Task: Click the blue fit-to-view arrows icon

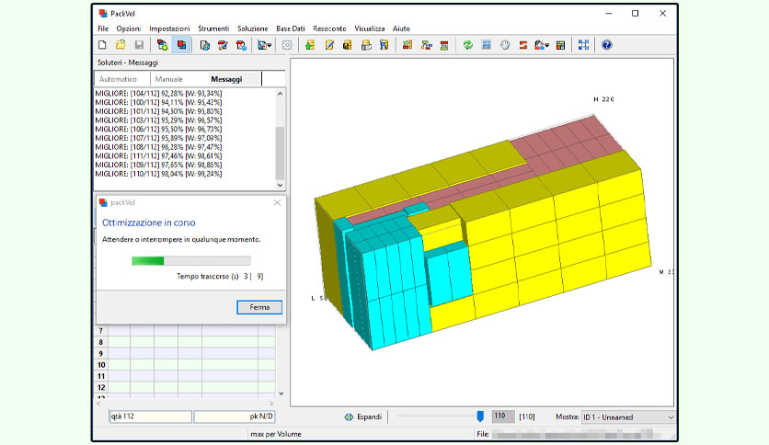Action: [x=583, y=45]
